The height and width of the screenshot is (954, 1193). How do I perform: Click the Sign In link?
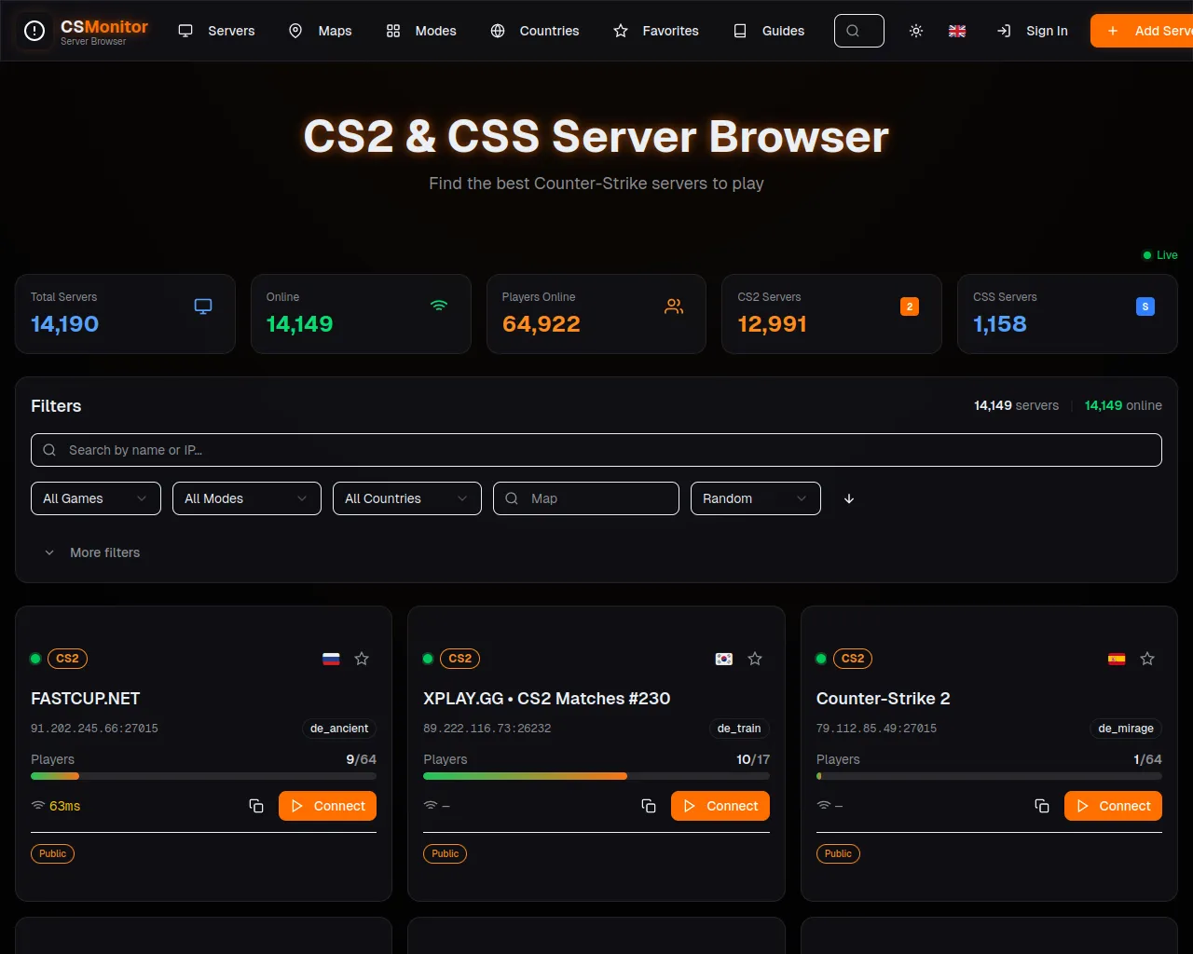1033,31
